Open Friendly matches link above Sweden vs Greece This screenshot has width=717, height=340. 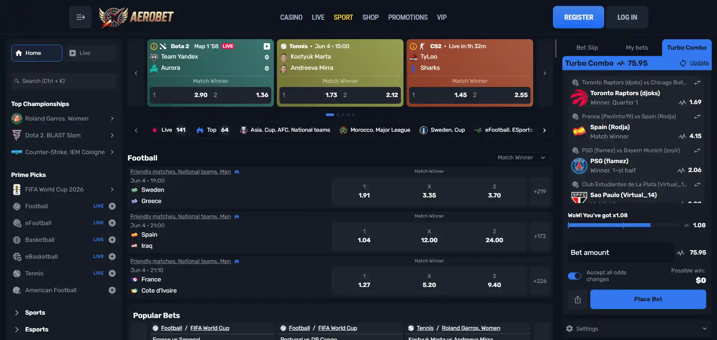pyautogui.click(x=180, y=172)
